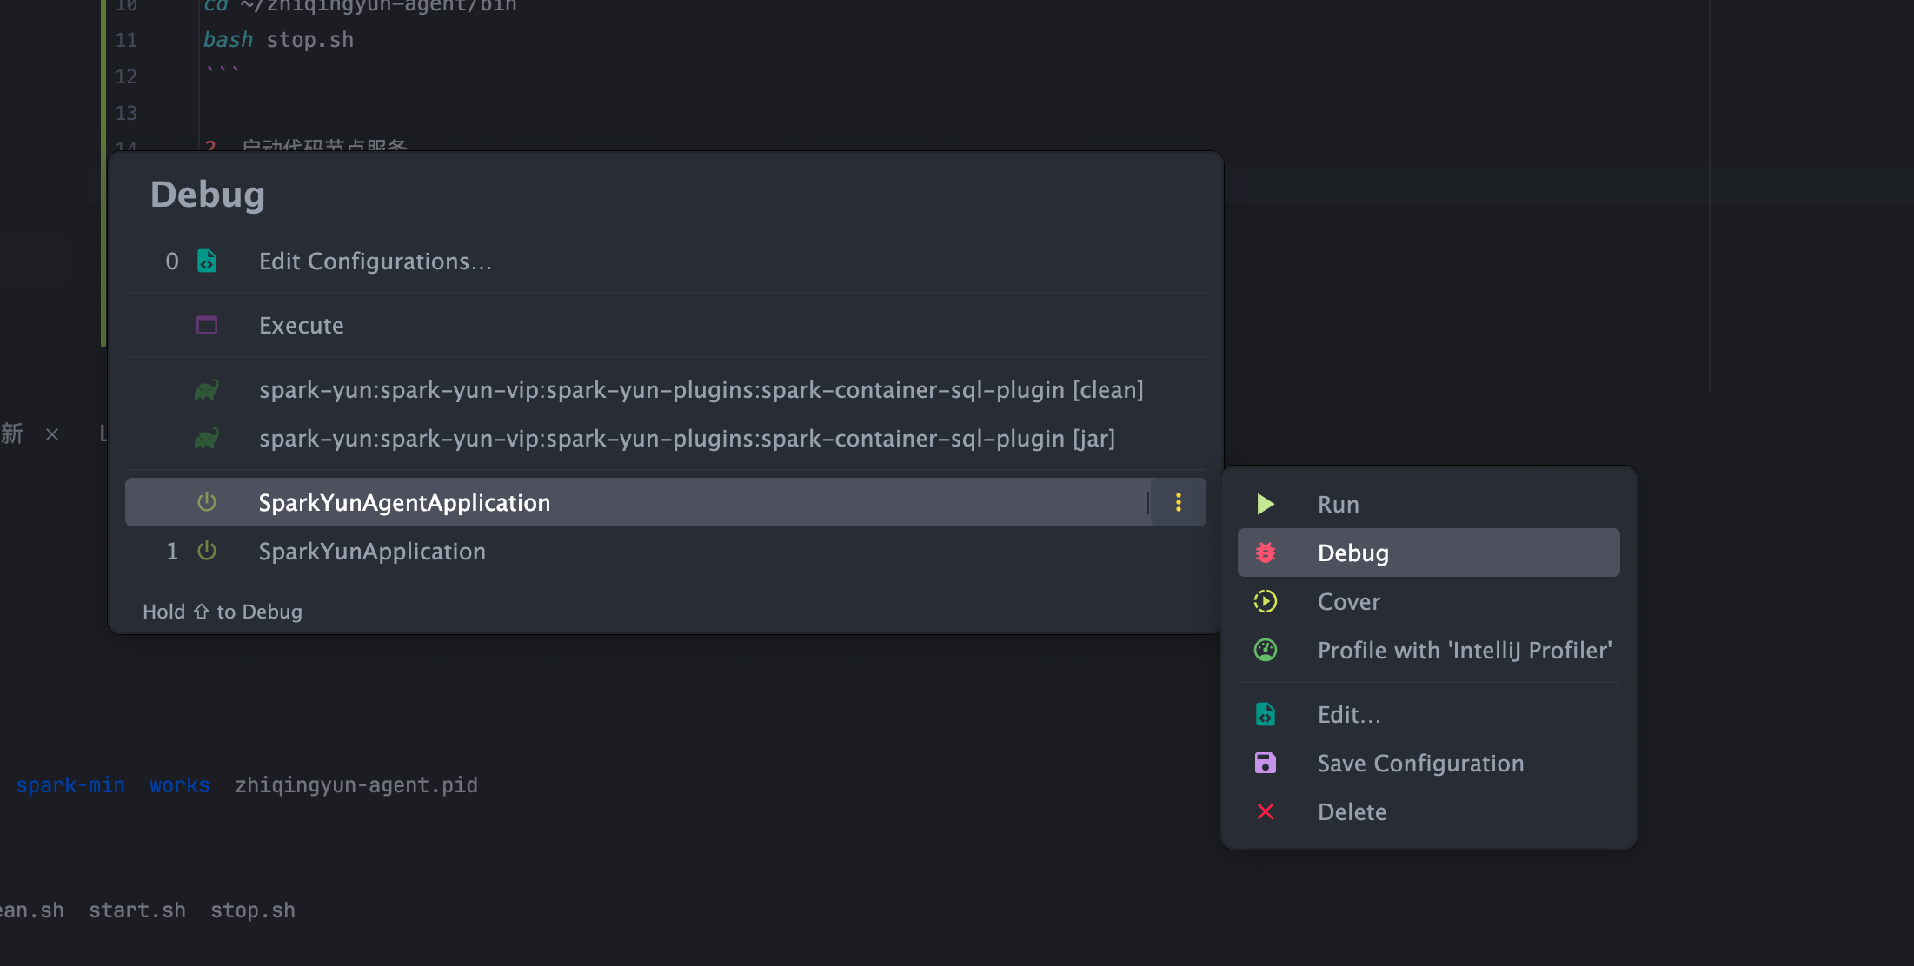
Task: Click Execute in the Debug popup
Action: pyautogui.click(x=301, y=326)
